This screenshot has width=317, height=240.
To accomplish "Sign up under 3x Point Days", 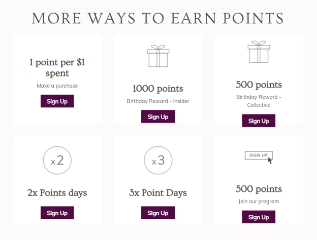I will tap(158, 213).
